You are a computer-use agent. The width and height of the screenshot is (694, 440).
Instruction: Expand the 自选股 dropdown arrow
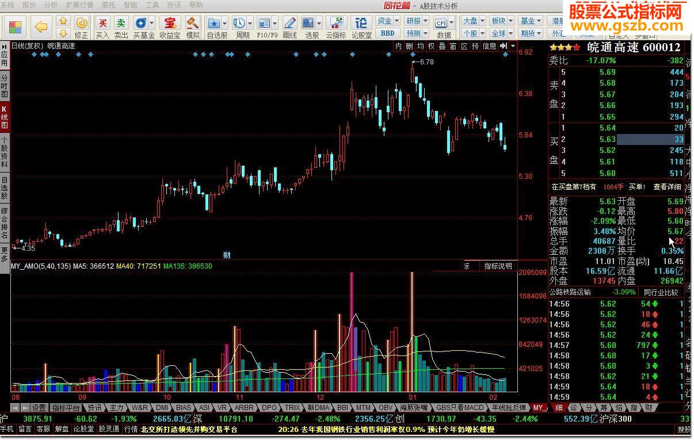point(225,23)
